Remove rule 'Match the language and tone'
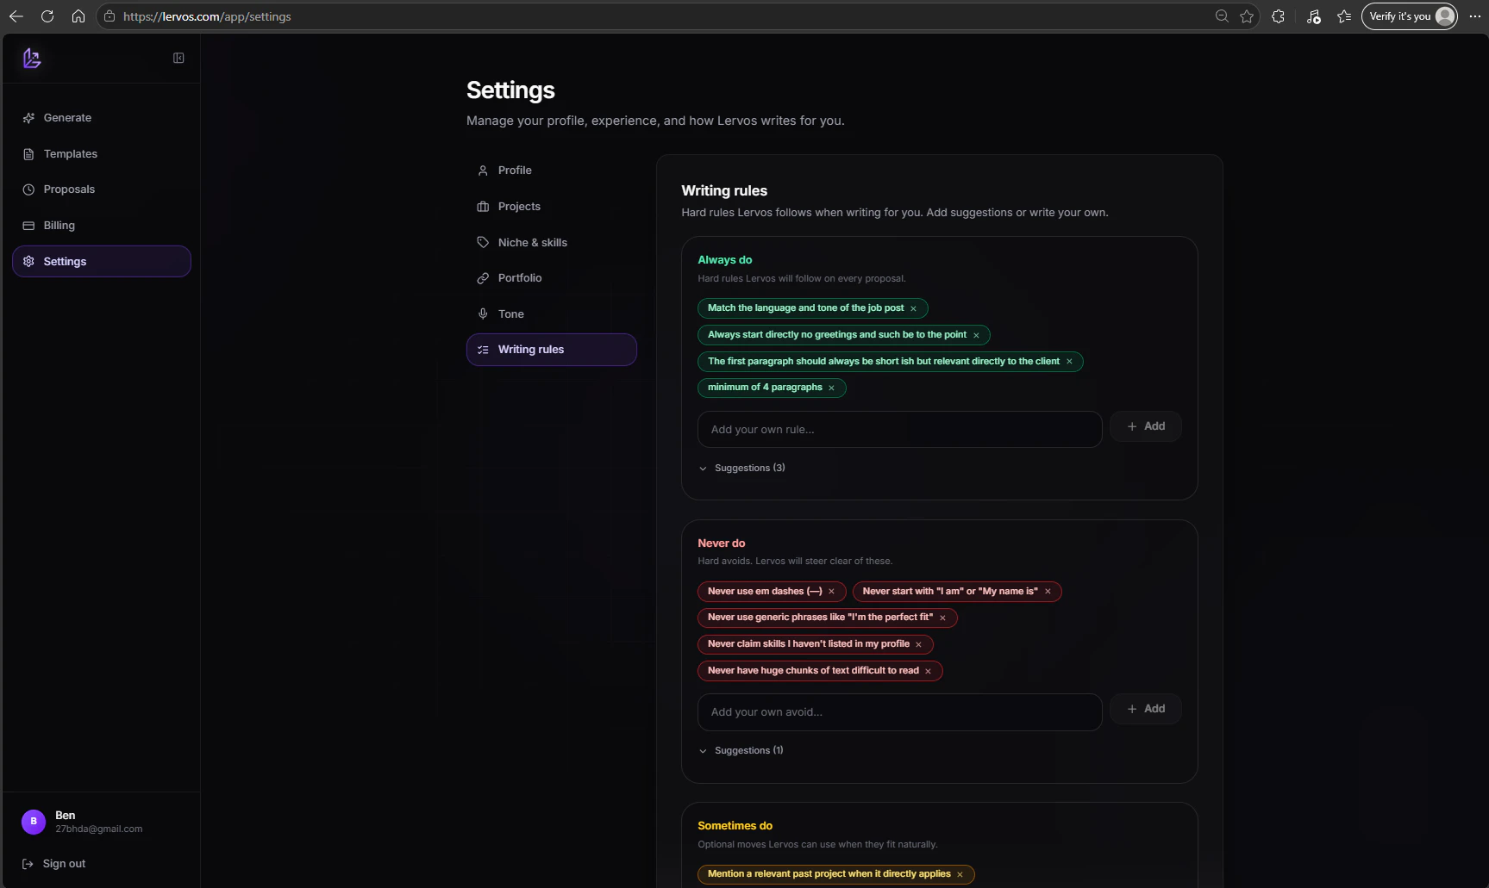Image resolution: width=1489 pixels, height=888 pixels. point(913,309)
